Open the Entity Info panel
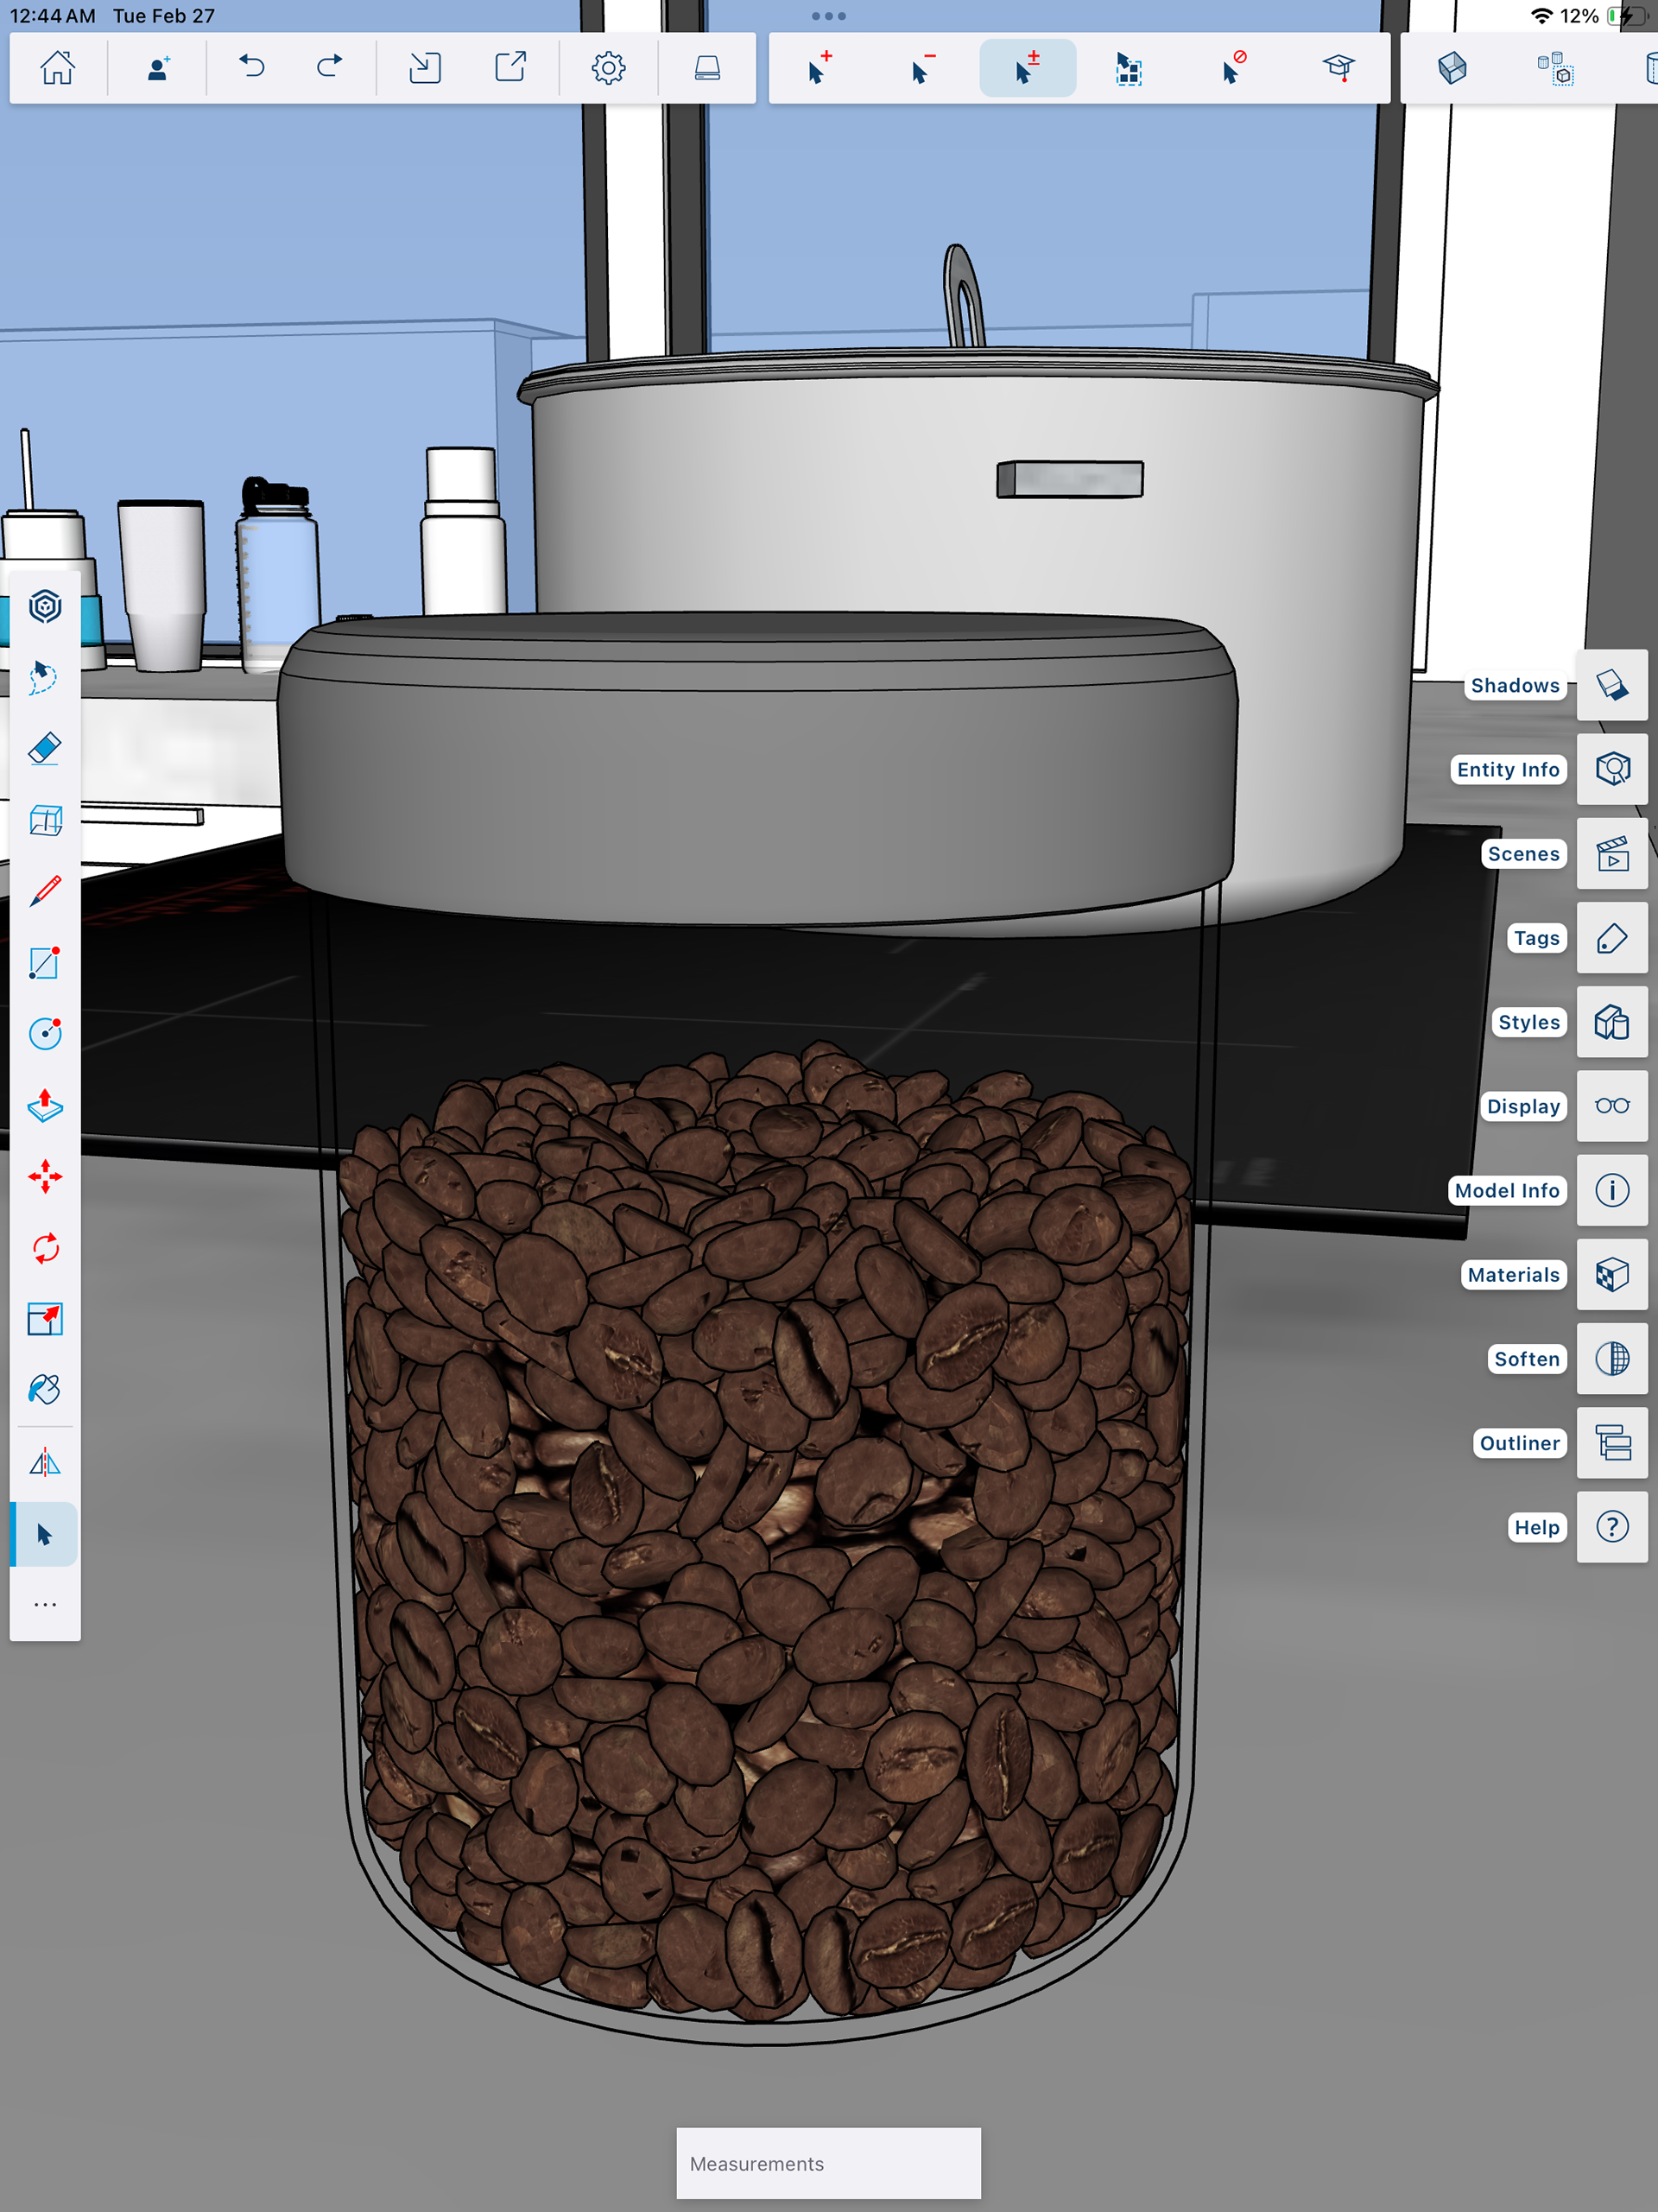The image size is (1658, 2212). 1611,769
